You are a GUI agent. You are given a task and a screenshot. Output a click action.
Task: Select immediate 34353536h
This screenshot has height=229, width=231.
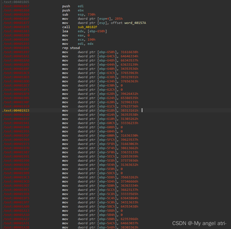[x=130, y=69]
